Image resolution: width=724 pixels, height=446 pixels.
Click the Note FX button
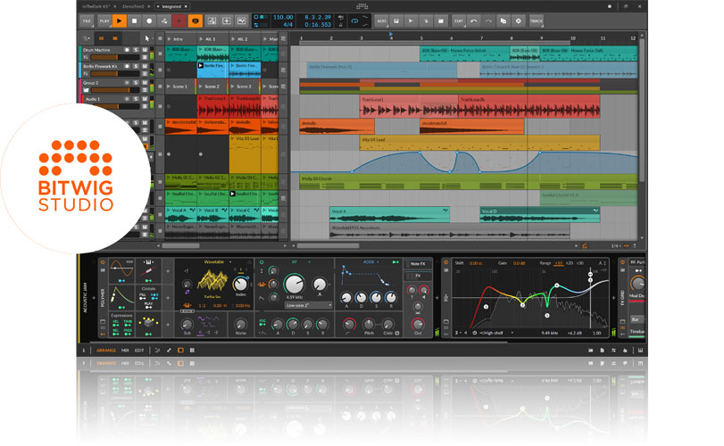pos(417,264)
